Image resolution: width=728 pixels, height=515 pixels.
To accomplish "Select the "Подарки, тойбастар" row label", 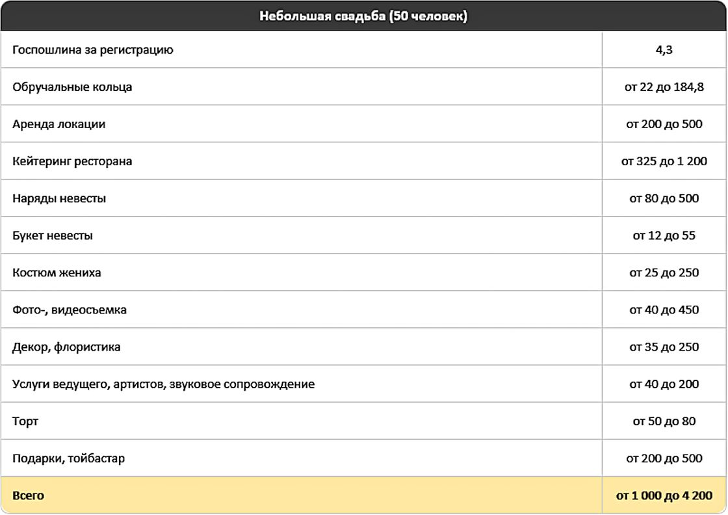I will click(69, 458).
